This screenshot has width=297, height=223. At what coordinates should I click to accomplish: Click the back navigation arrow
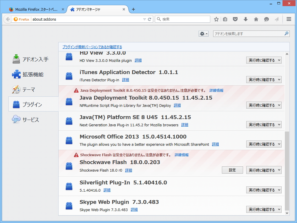point(8,19)
